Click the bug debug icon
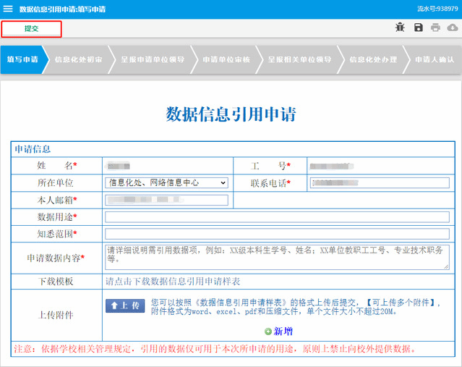Screen dimensions: 462x367 (400, 28)
